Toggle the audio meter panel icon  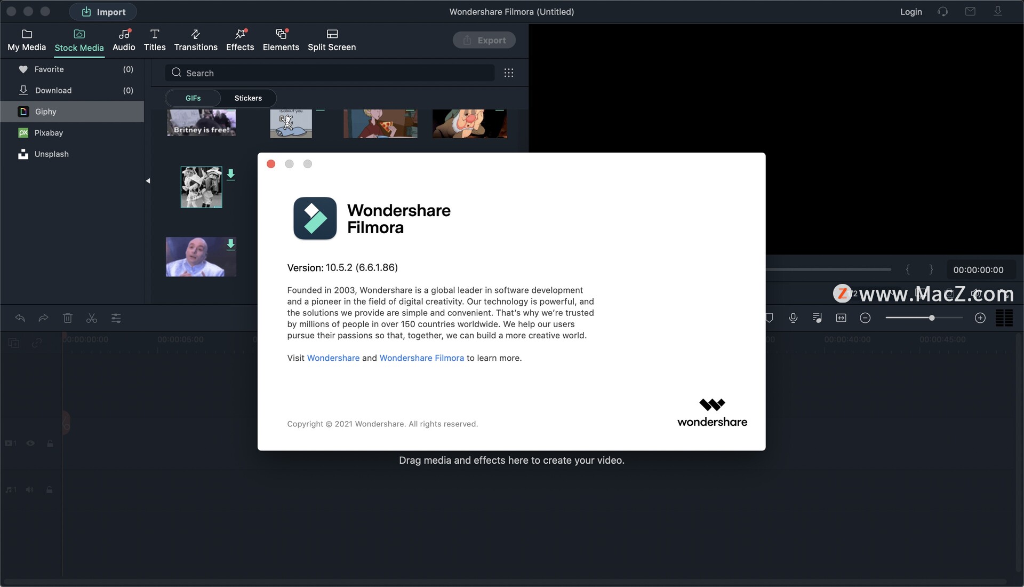click(1004, 318)
